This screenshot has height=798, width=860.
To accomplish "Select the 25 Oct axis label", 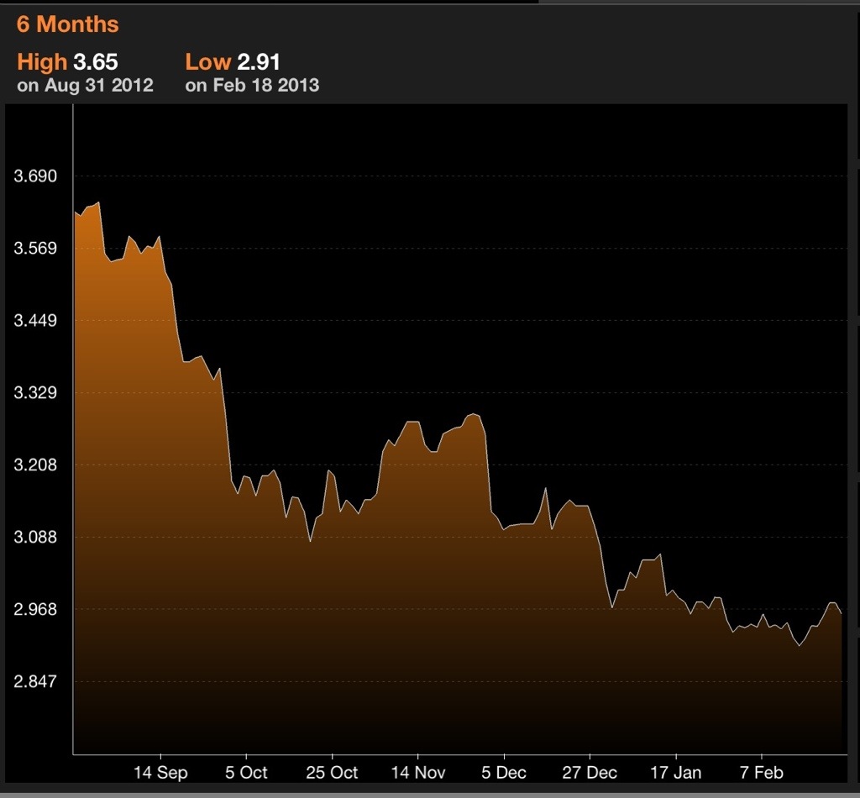I will click(x=332, y=772).
